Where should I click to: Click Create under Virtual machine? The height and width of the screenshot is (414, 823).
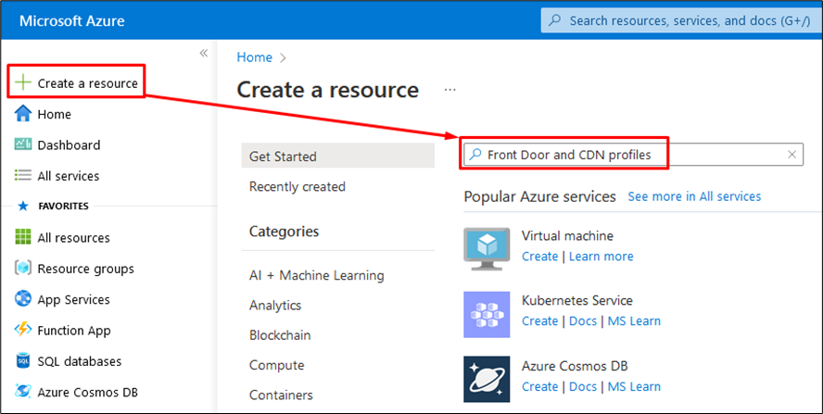click(x=539, y=256)
